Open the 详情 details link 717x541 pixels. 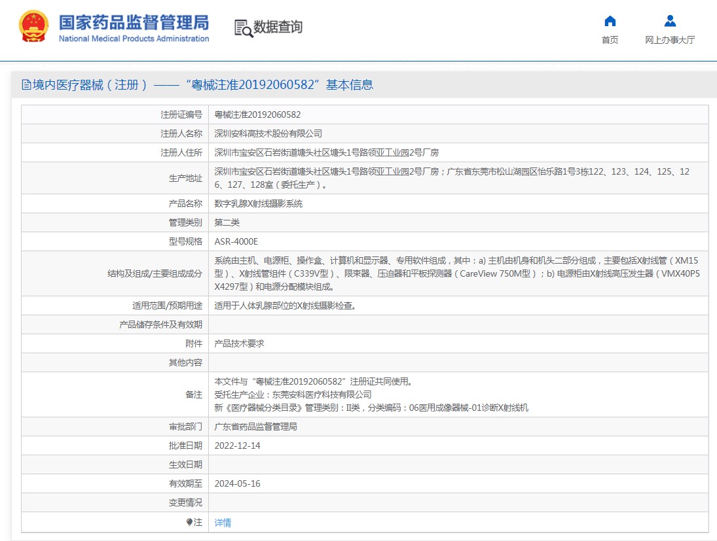pyautogui.click(x=223, y=522)
